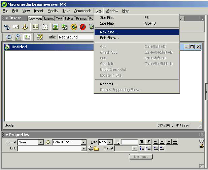Open the Window menu

coord(112,11)
